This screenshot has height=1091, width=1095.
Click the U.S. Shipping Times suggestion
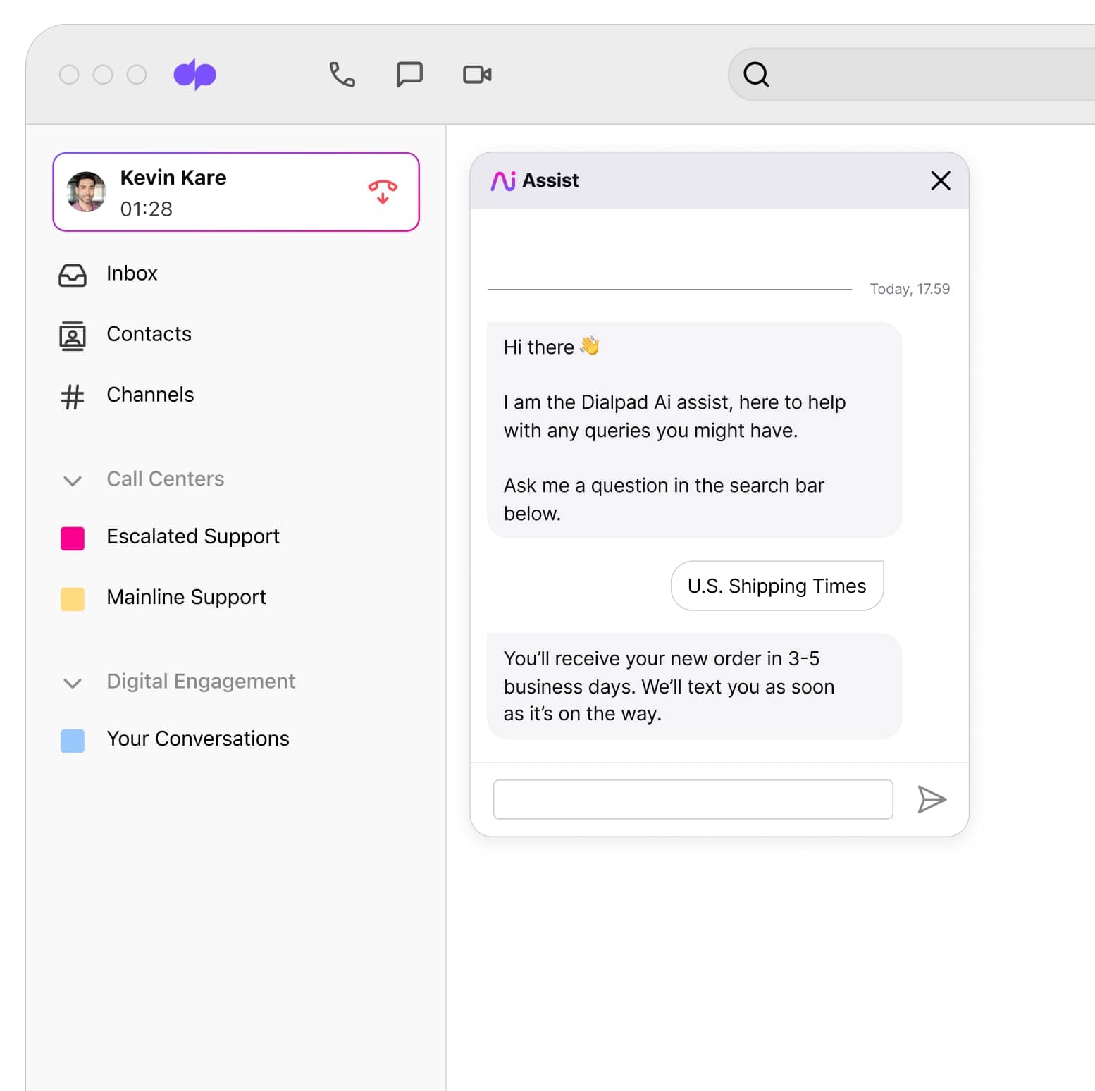[x=776, y=585]
